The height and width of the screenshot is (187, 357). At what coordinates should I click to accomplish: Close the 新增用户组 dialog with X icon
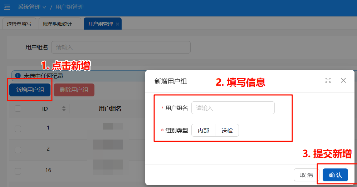pyautogui.click(x=343, y=80)
